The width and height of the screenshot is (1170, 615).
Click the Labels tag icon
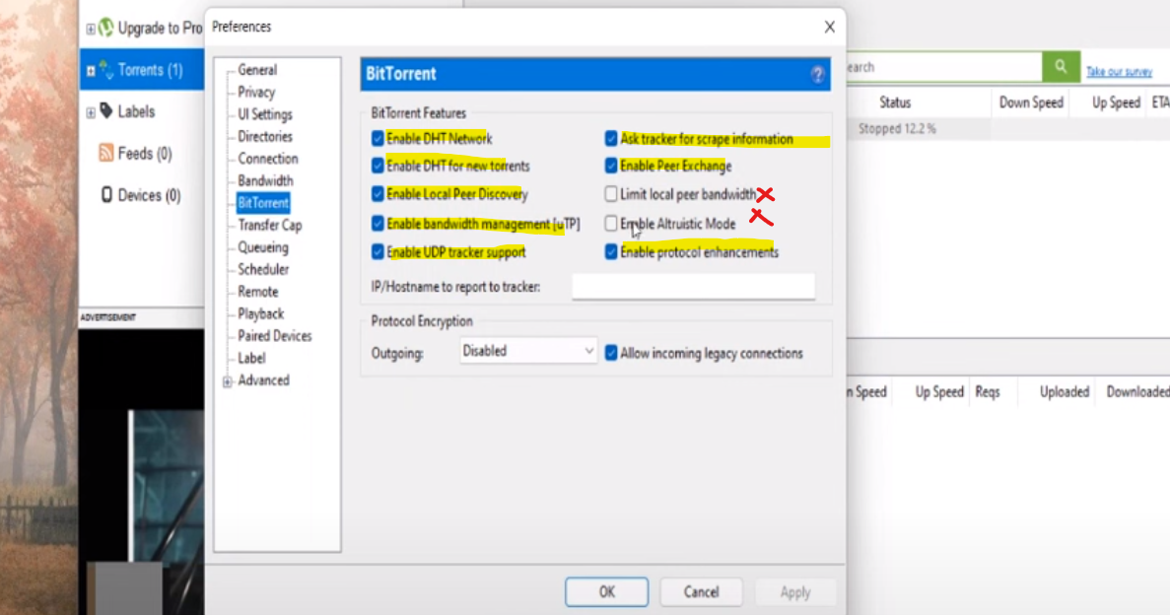(x=105, y=111)
